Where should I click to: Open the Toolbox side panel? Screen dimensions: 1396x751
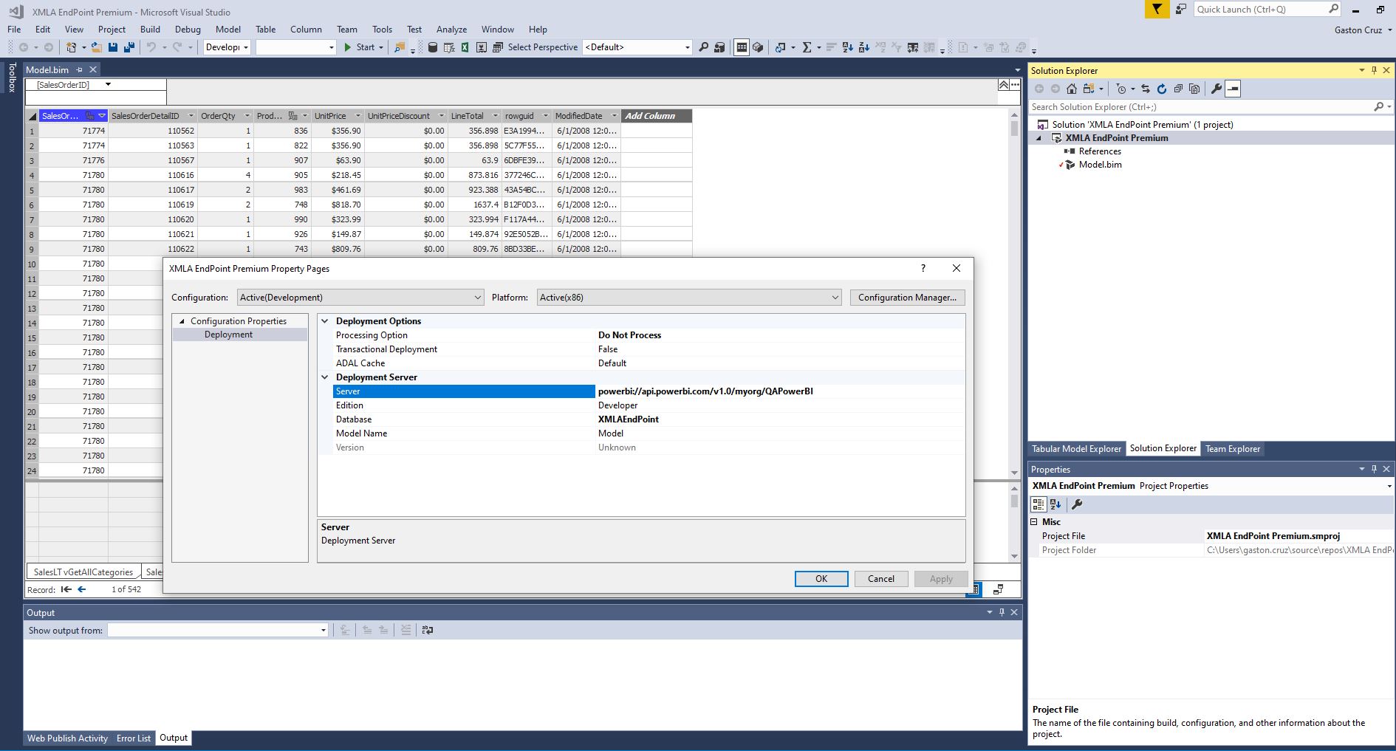[x=11, y=78]
